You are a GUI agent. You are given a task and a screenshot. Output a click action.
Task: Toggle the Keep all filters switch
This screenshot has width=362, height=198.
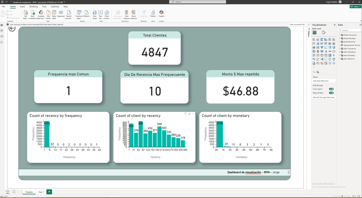[x=331, y=93]
